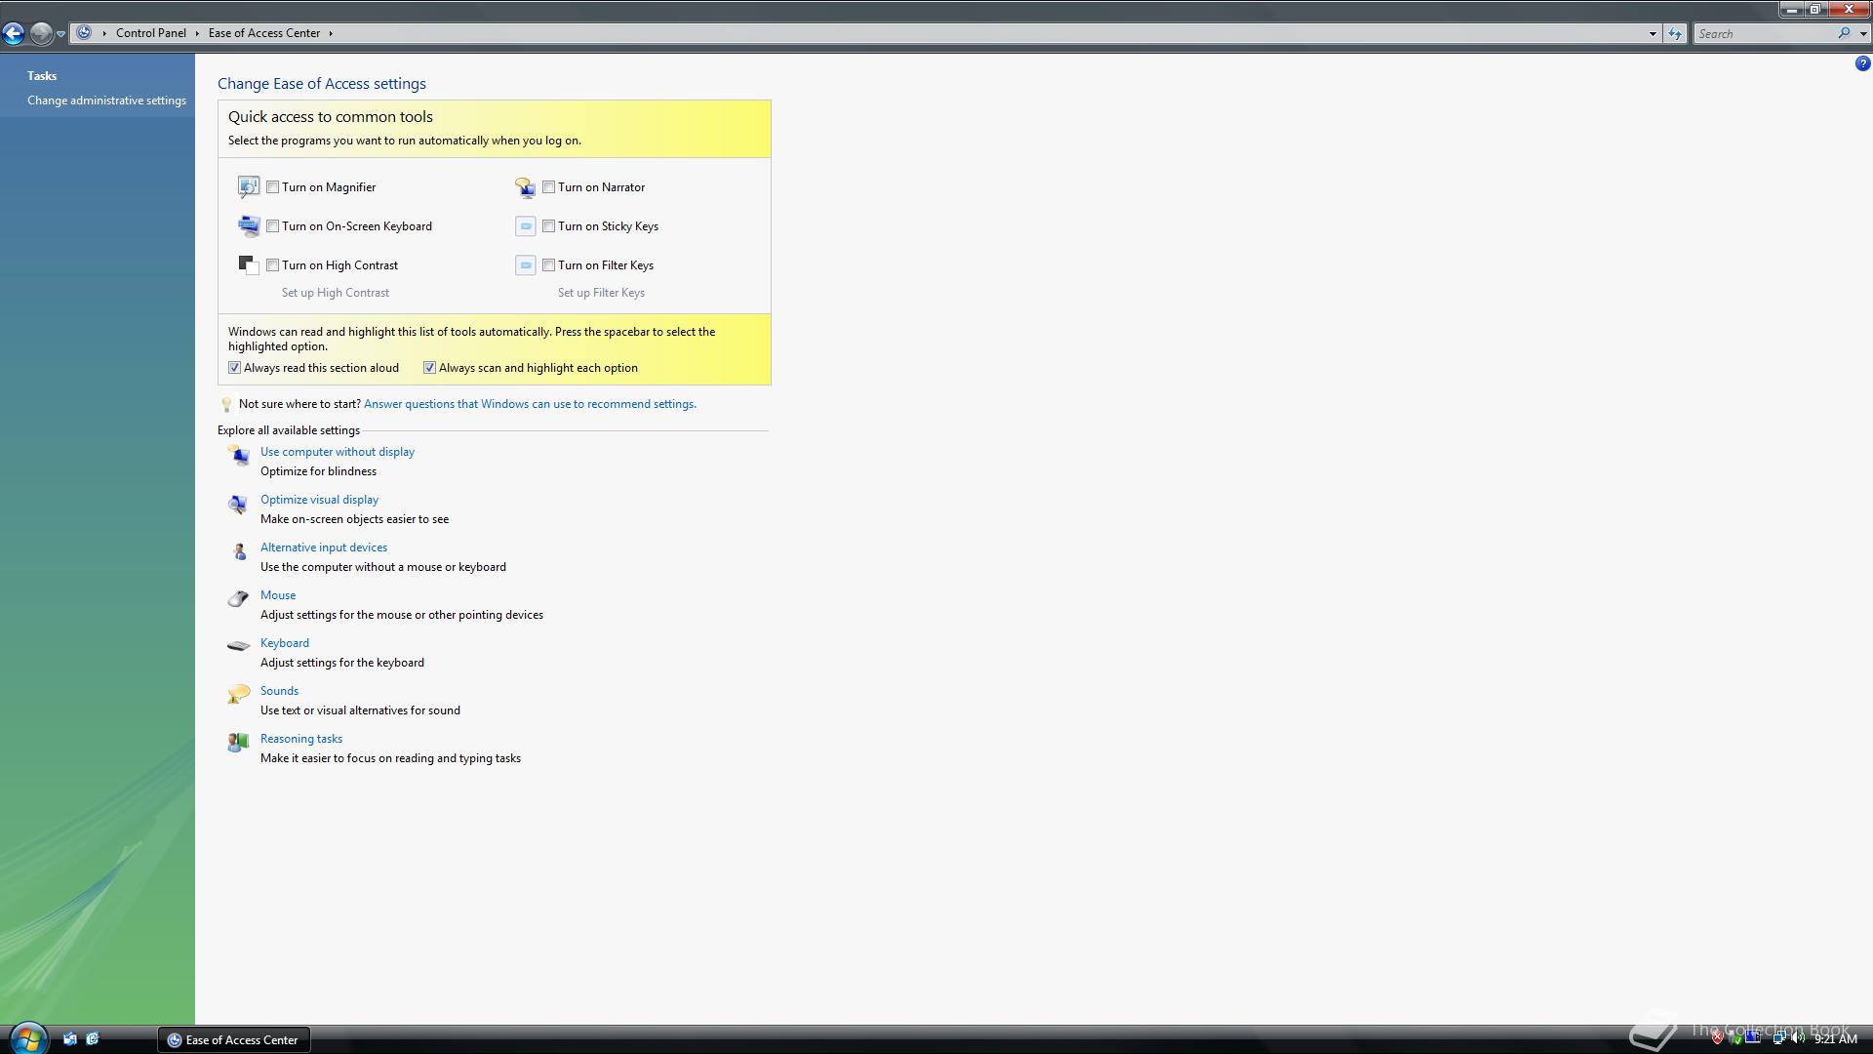Open the address bar history dropdown
The image size is (1873, 1054).
pos(1653,33)
